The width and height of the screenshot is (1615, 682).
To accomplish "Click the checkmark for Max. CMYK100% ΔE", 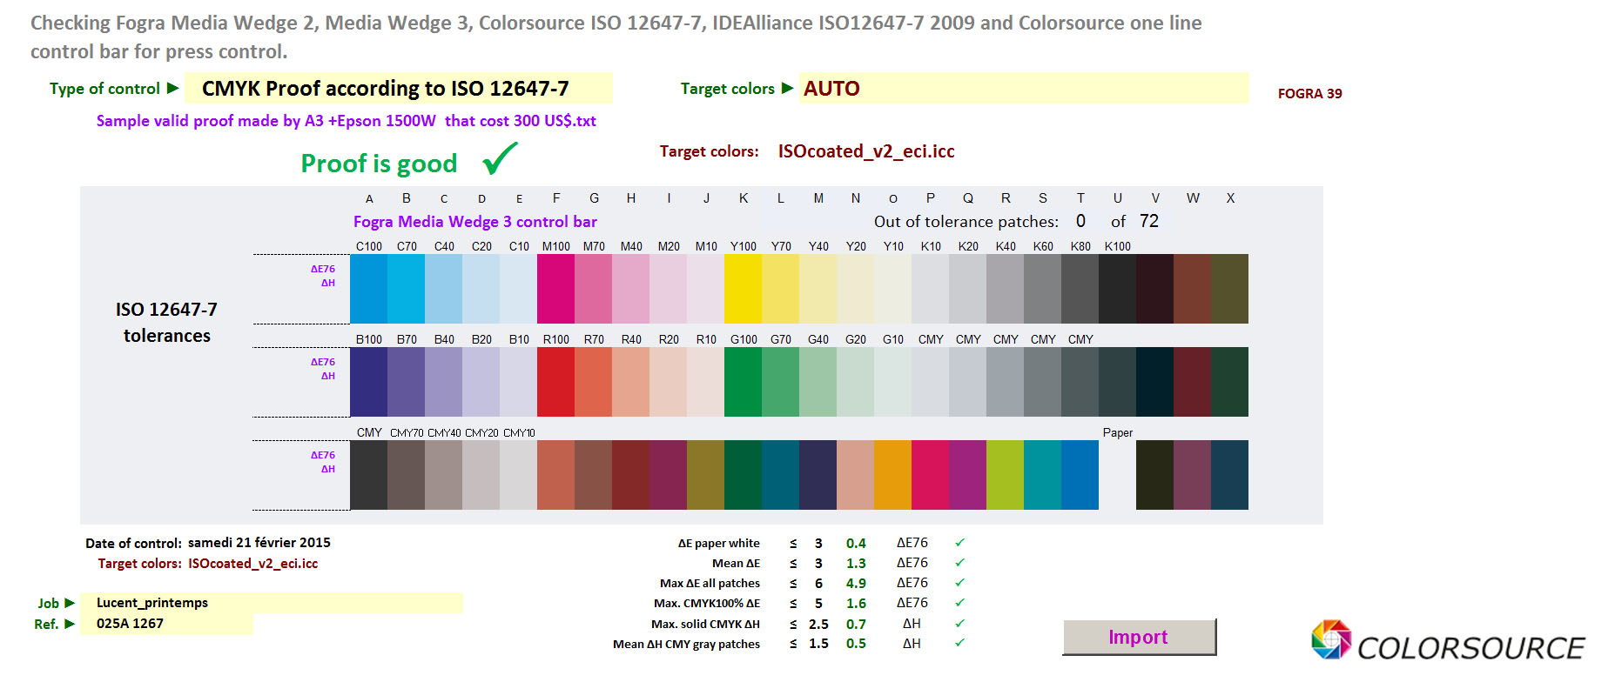I will pos(959,602).
